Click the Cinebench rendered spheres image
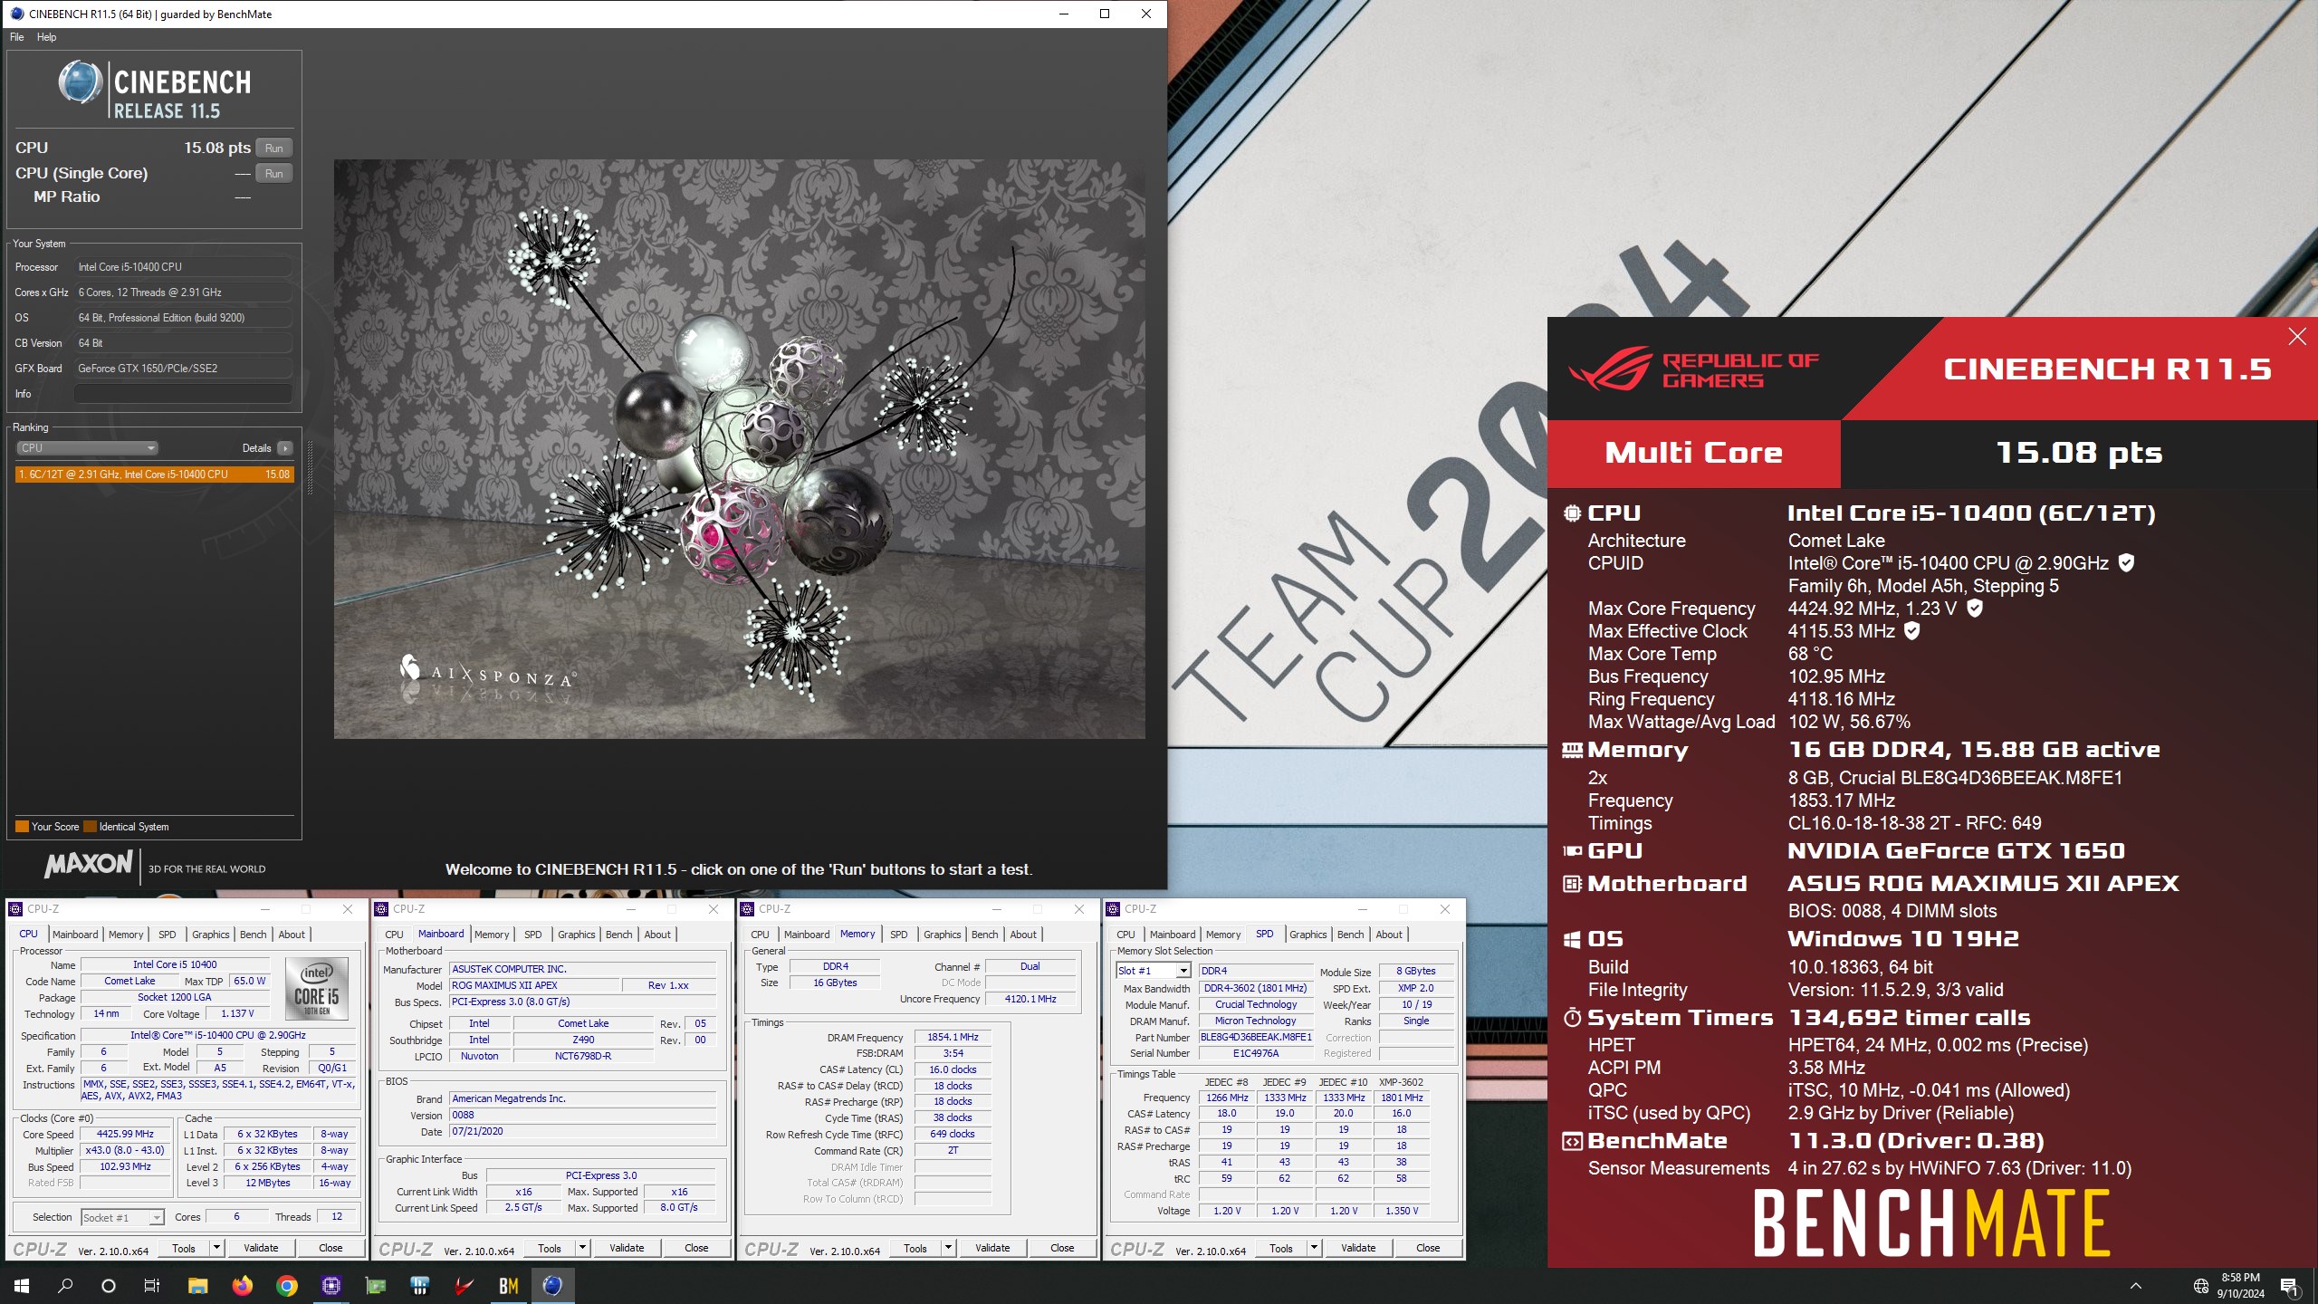2318x1304 pixels. coord(740,449)
